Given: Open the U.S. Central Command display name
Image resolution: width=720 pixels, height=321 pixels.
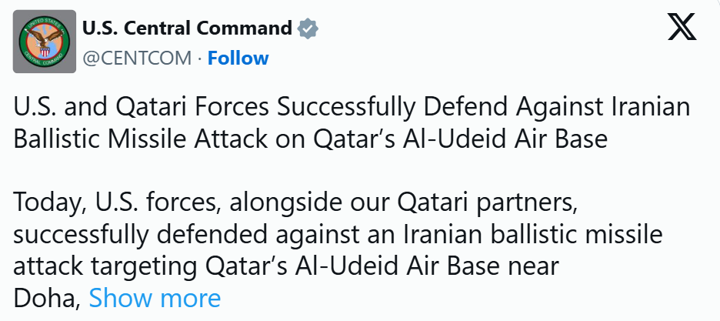Looking at the screenshot, I should click(x=187, y=28).
